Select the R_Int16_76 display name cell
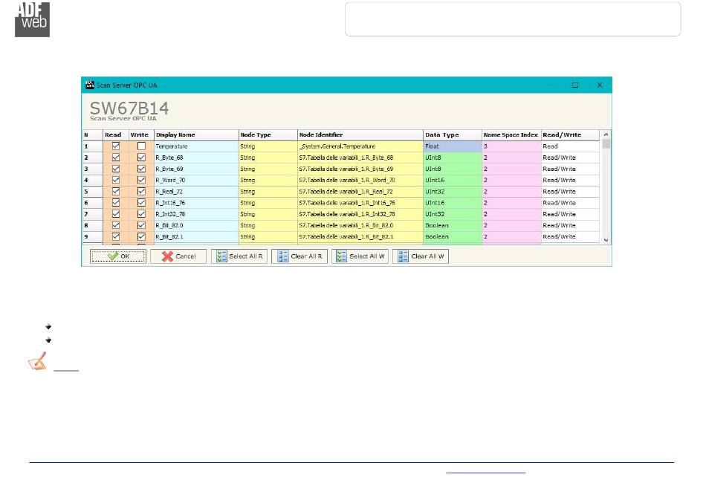Screen dimensions: 706x486 [x=196, y=203]
